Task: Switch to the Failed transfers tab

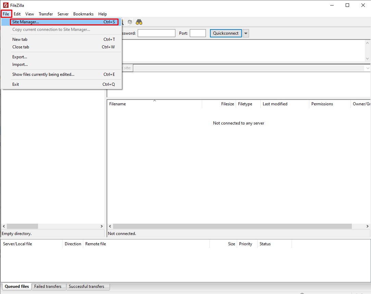Action: click(48, 286)
